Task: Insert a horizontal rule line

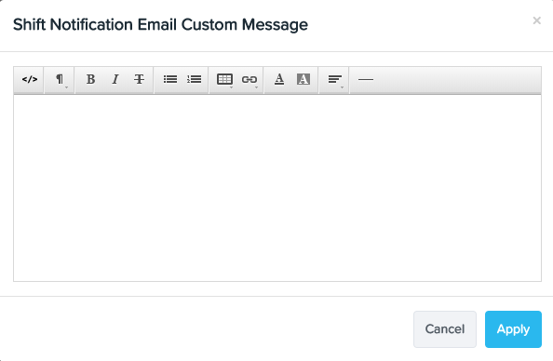Action: tap(365, 80)
